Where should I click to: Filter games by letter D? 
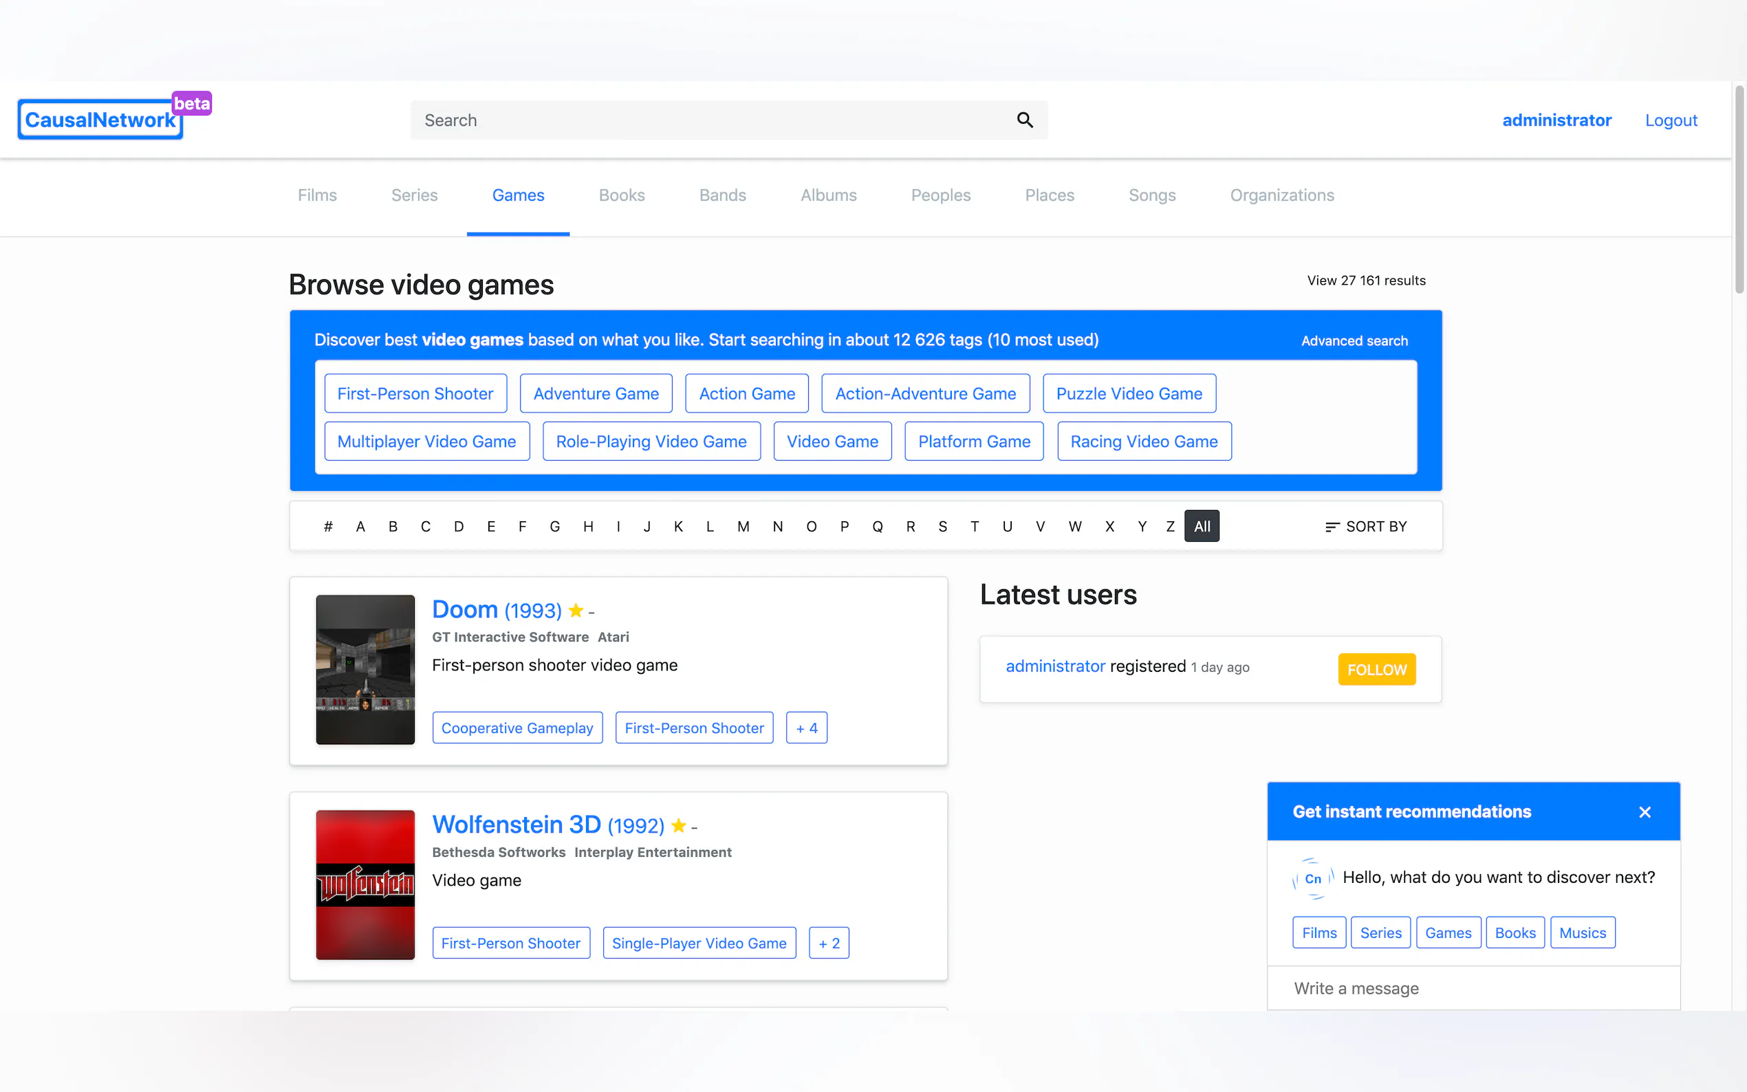(x=458, y=527)
